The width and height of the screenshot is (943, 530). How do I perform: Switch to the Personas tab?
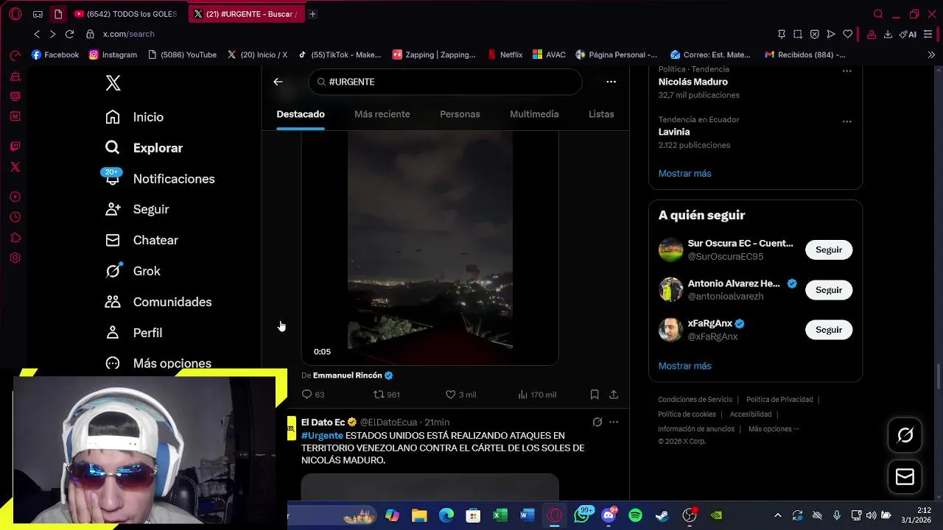[460, 114]
